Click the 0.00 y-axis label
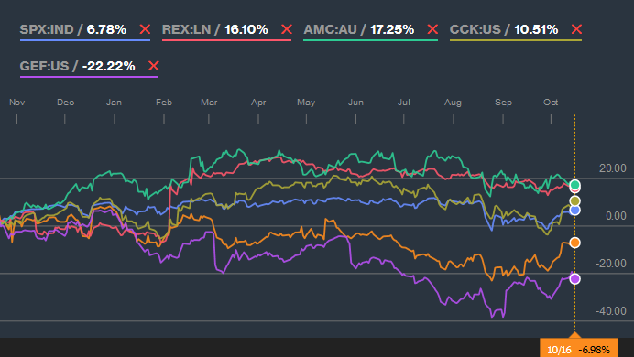This screenshot has width=634, height=357. [616, 216]
